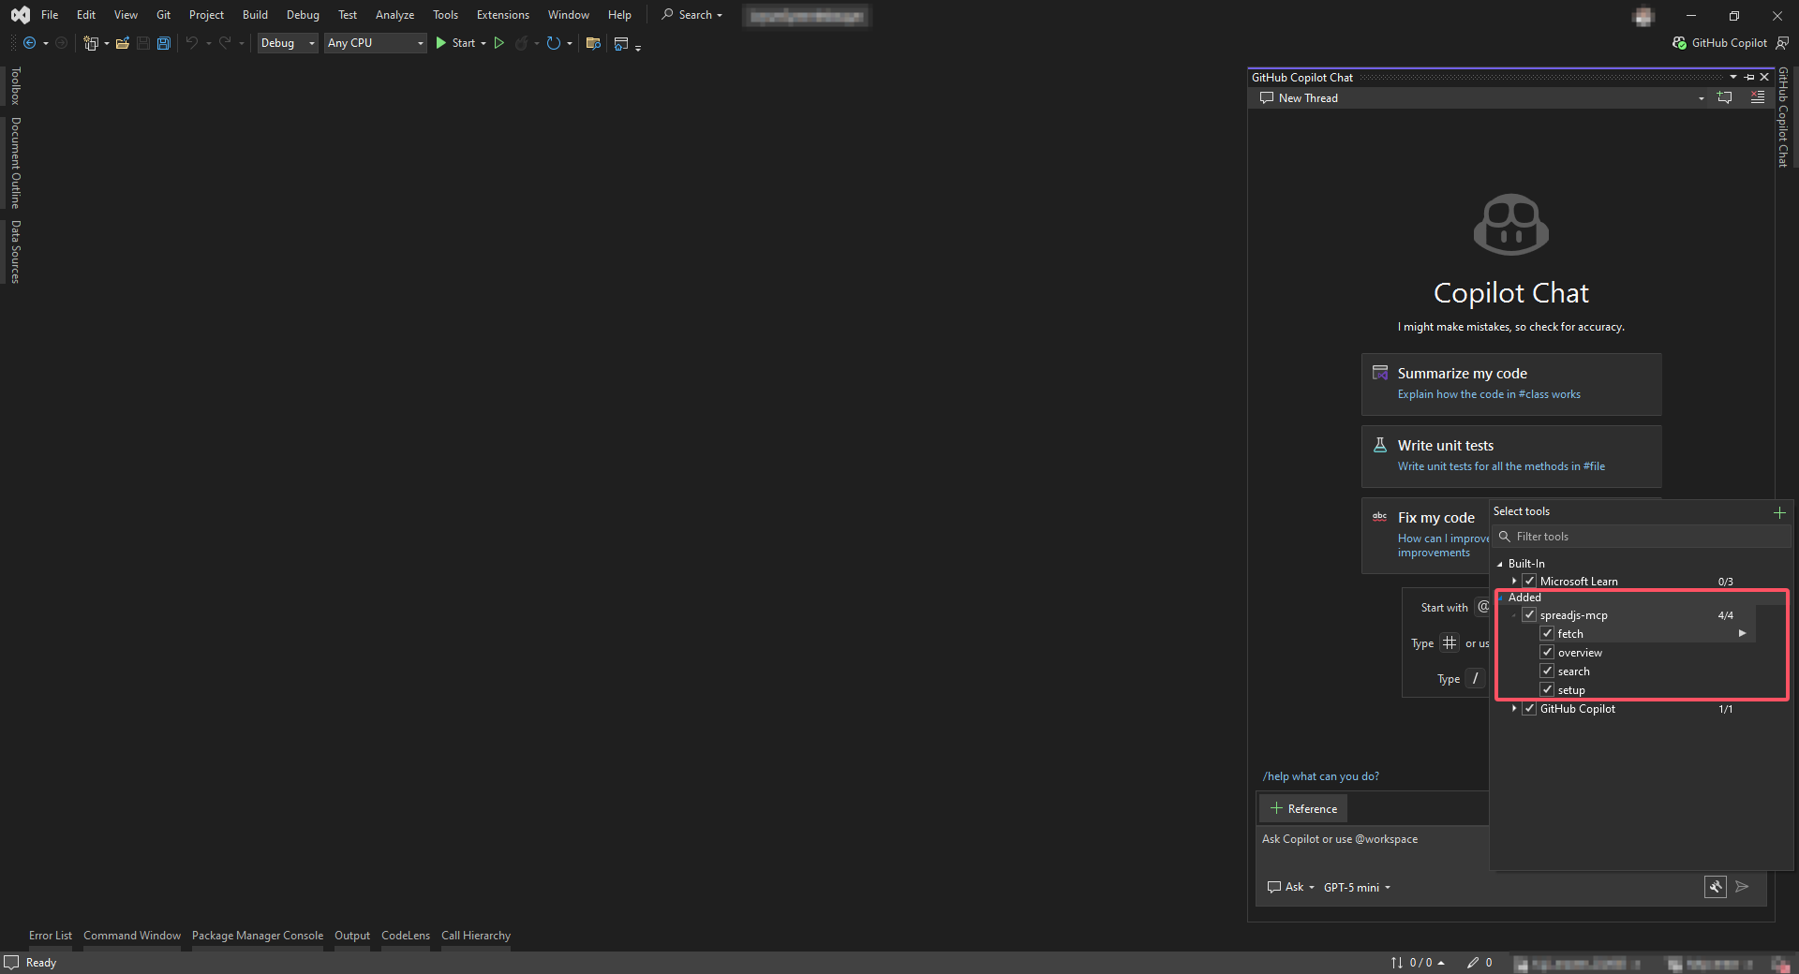Click the Undo arrow icon
Screen dimensions: 1799x974
(192, 43)
